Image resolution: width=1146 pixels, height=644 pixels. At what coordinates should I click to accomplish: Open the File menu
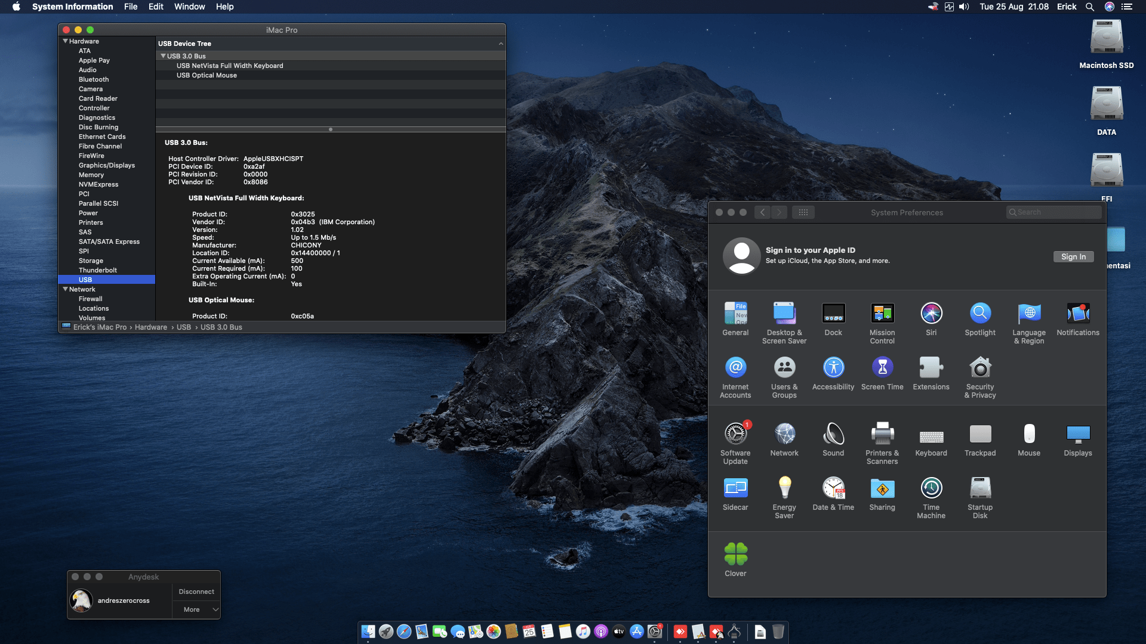point(131,7)
